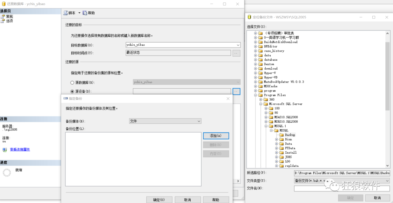Select the MateBookUpdater V0.0.0.3 folder icon
Viewport: 393px width, 203px height.
click(261, 82)
